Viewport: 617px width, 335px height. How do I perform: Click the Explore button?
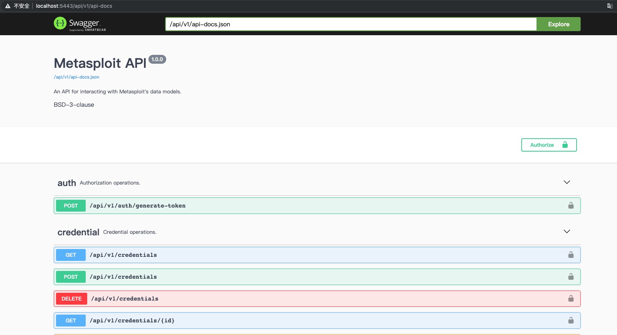558,24
